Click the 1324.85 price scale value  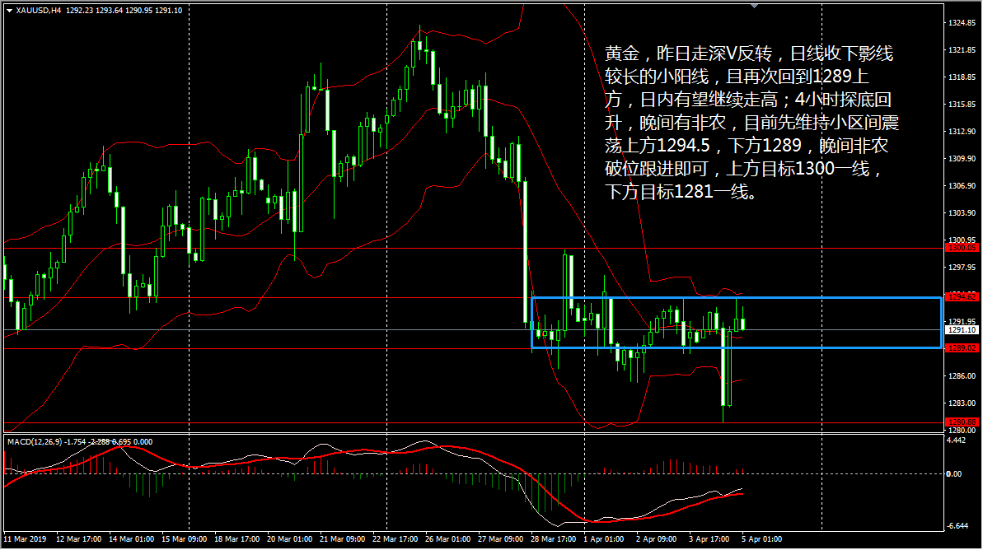(962, 22)
